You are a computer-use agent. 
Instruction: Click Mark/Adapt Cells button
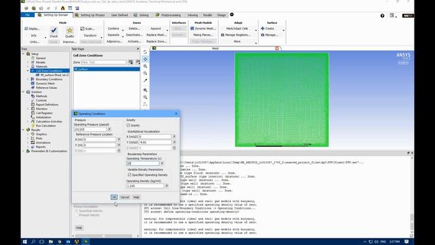click(237, 29)
